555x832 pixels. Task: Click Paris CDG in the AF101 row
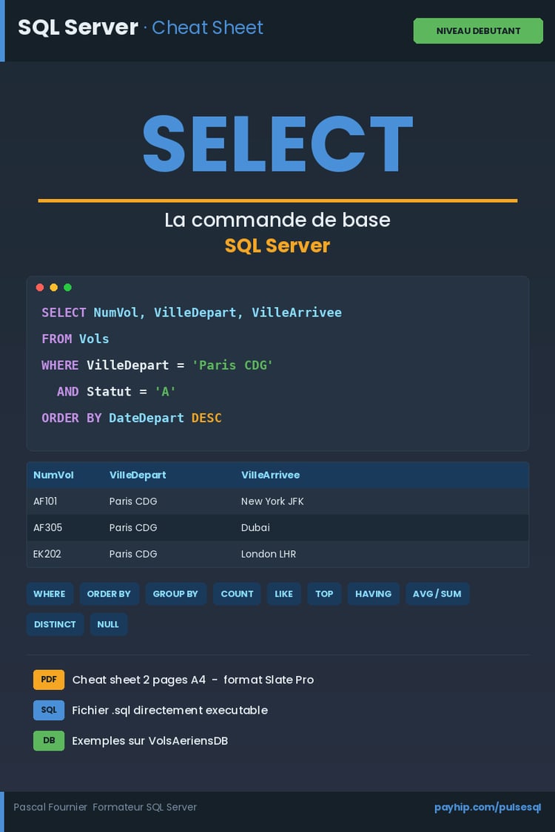click(133, 501)
